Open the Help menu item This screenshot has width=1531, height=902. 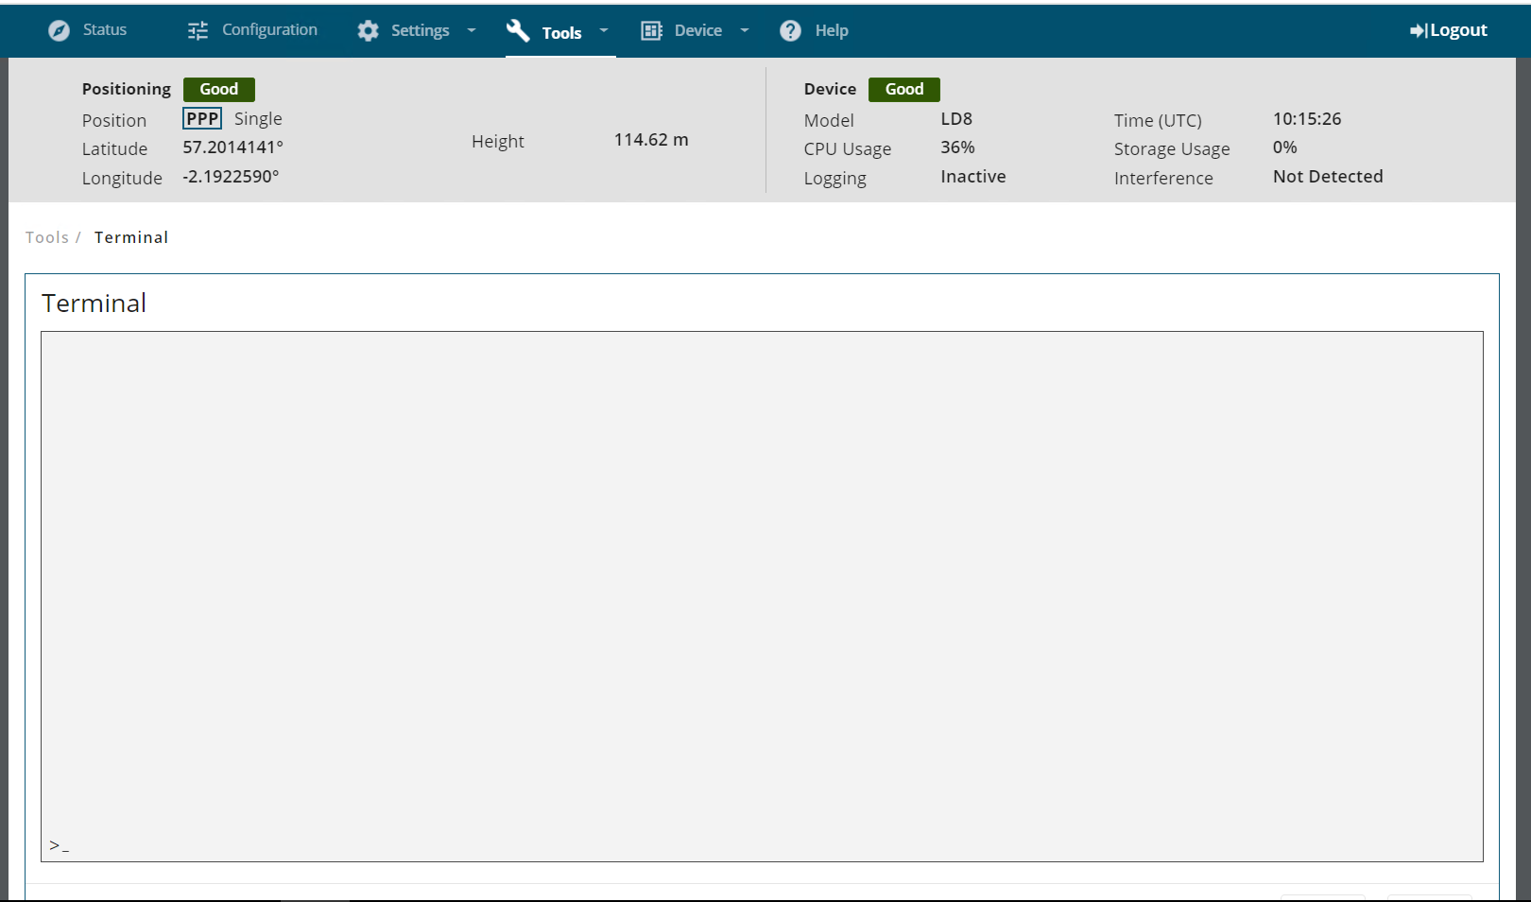click(832, 30)
